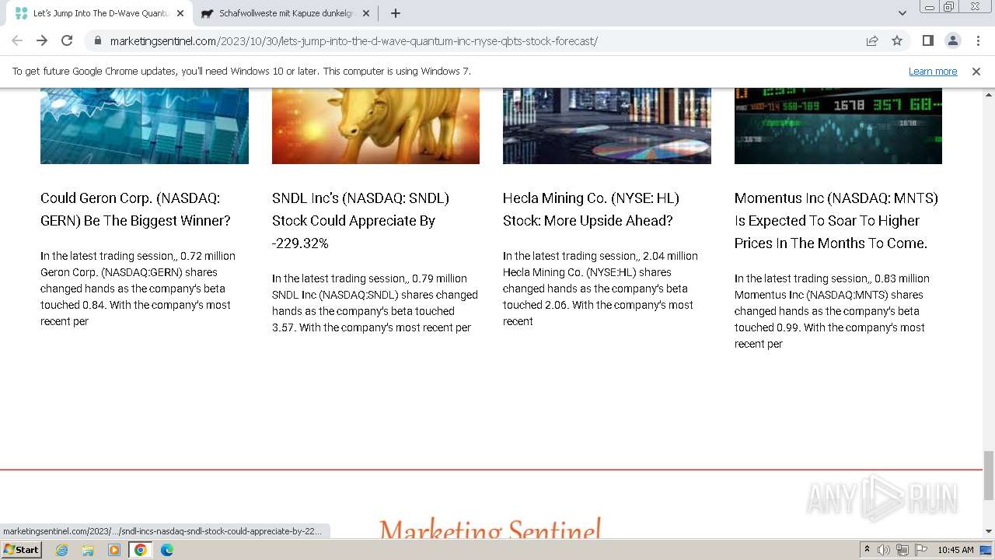Viewport: 995px width, 560px height.
Task: Open golden bull SNDL article thumbnail
Action: pos(375,125)
